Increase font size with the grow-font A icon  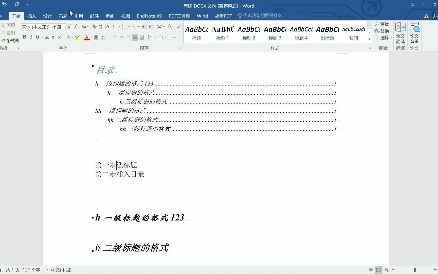(x=69, y=27)
